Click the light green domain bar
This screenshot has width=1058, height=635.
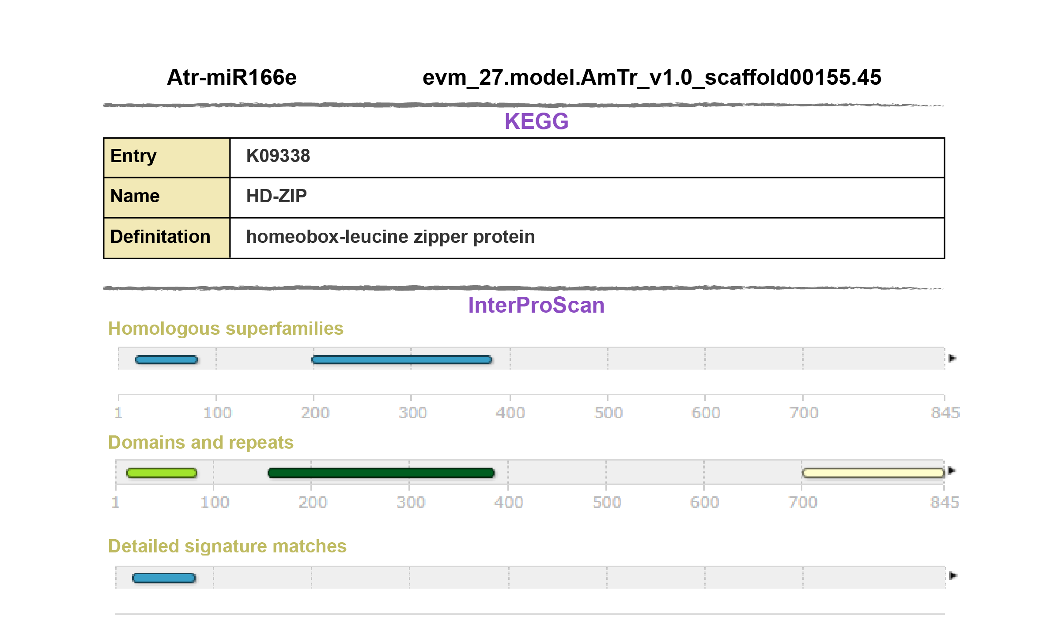pyautogui.click(x=162, y=473)
